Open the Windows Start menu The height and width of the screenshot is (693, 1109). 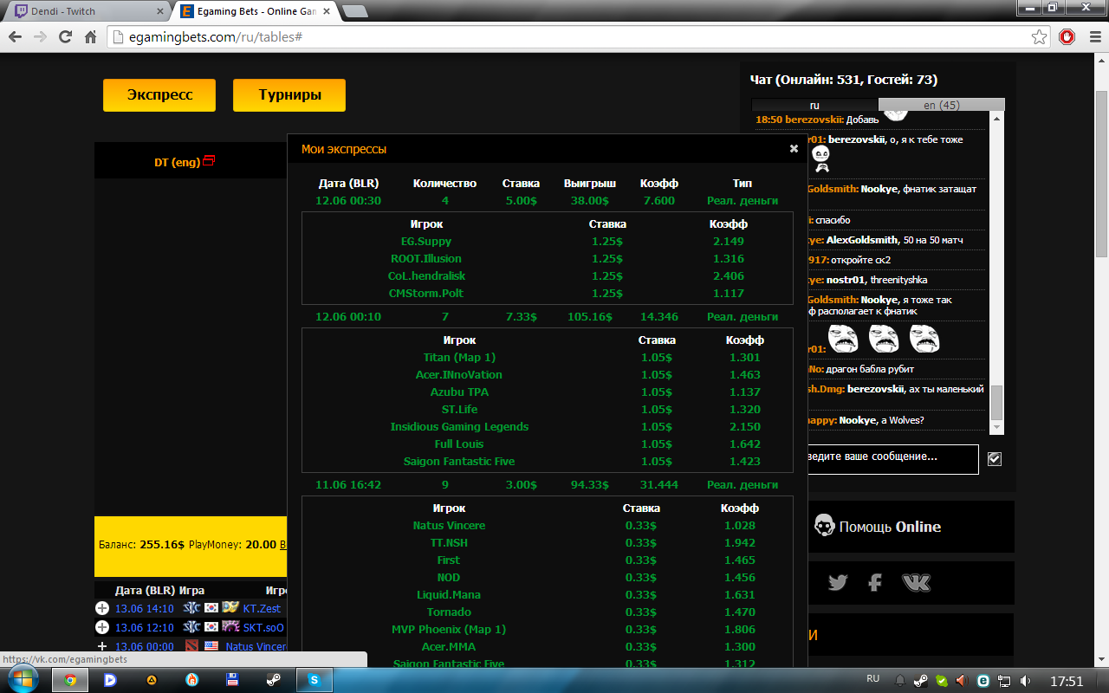(x=22, y=680)
